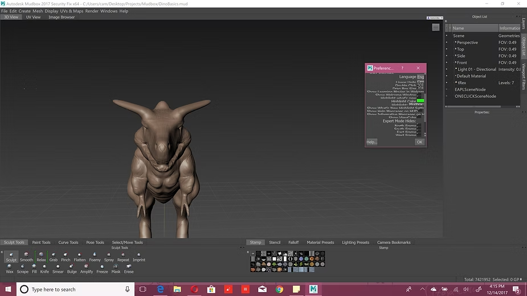Image resolution: width=527 pixels, height=296 pixels.
Task: Toggle visibility dot for Perspective row
Action: [x=447, y=42]
